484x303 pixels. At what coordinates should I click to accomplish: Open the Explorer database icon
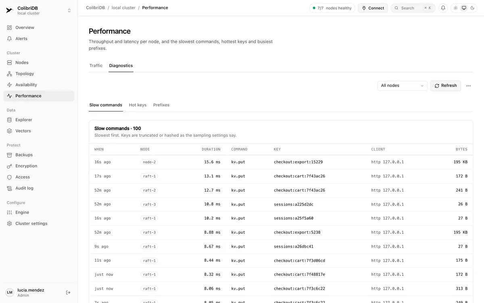tap(9, 120)
